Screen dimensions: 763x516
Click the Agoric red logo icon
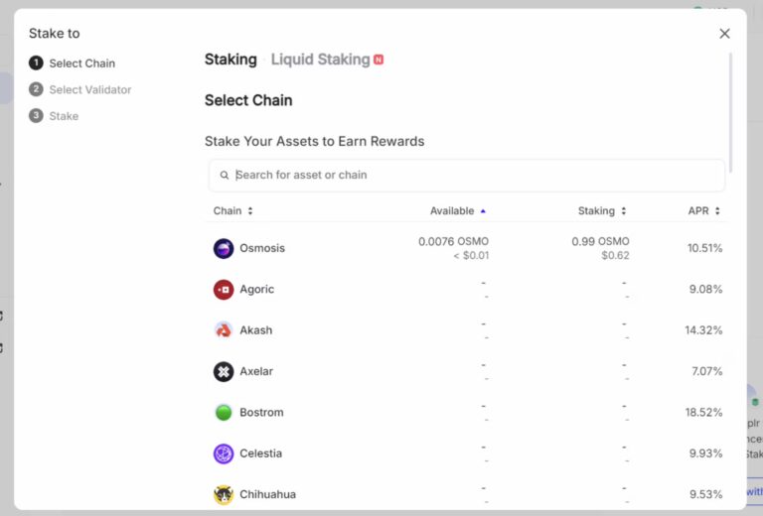click(224, 290)
